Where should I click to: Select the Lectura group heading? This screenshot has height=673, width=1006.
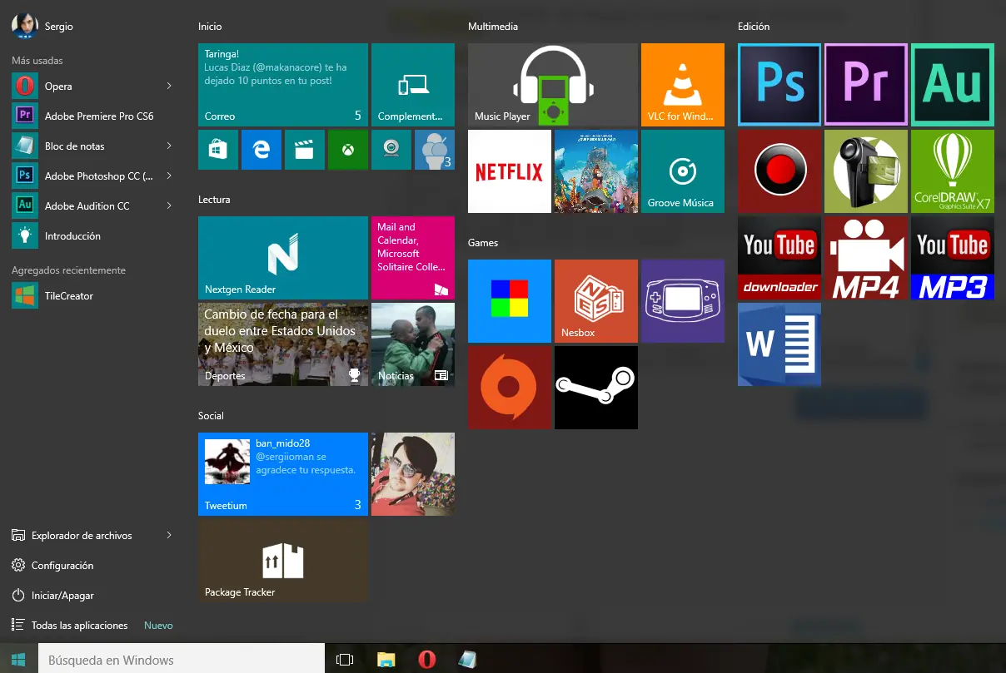[x=214, y=200]
